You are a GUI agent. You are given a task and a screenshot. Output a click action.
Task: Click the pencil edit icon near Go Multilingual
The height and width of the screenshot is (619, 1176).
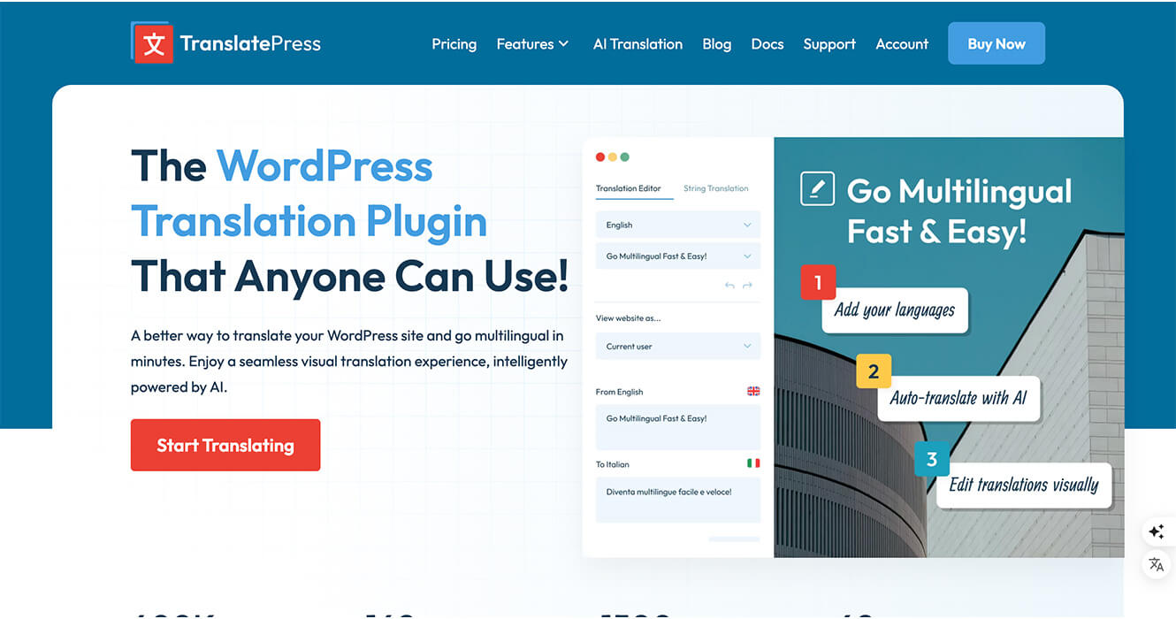coord(817,188)
